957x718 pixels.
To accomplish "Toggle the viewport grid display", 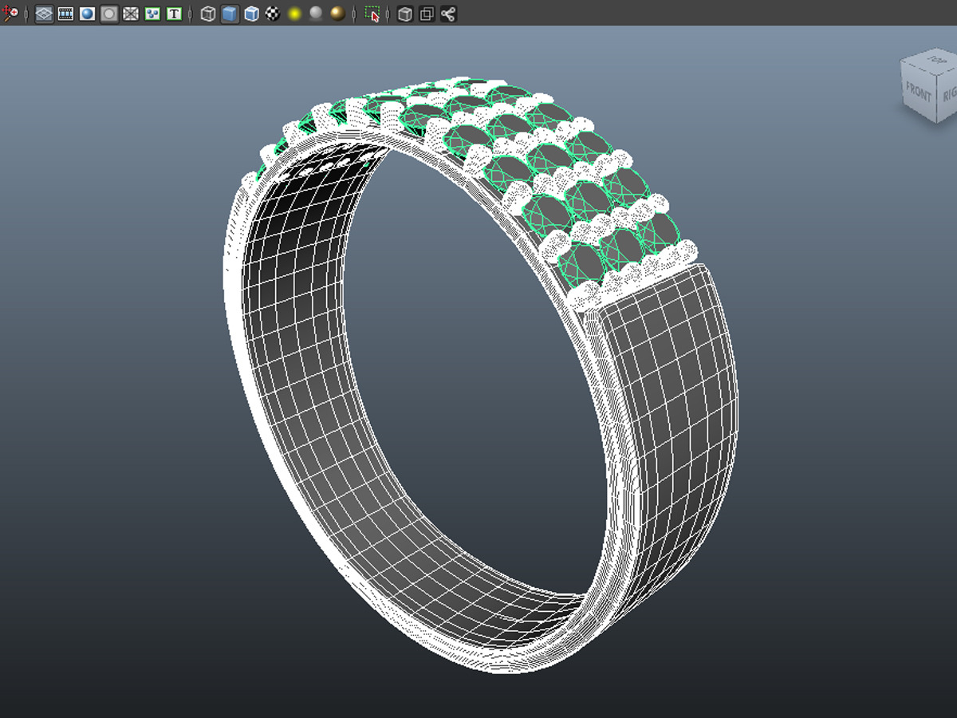I will pyautogui.click(x=44, y=14).
